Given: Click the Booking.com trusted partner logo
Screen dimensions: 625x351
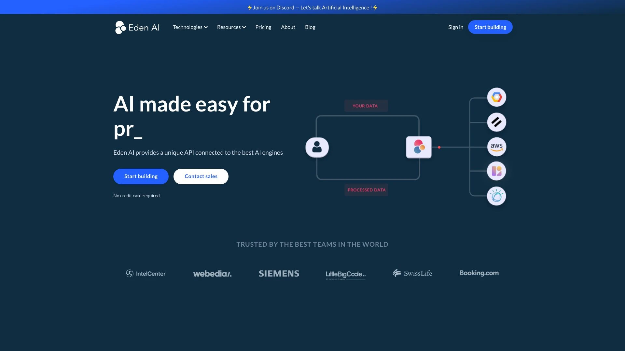Looking at the screenshot, I should pyautogui.click(x=479, y=273).
